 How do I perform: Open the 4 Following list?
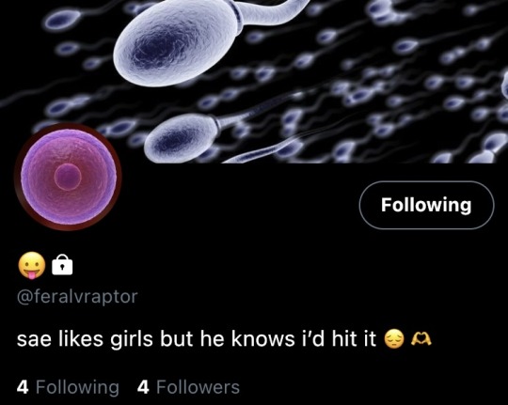pos(68,387)
